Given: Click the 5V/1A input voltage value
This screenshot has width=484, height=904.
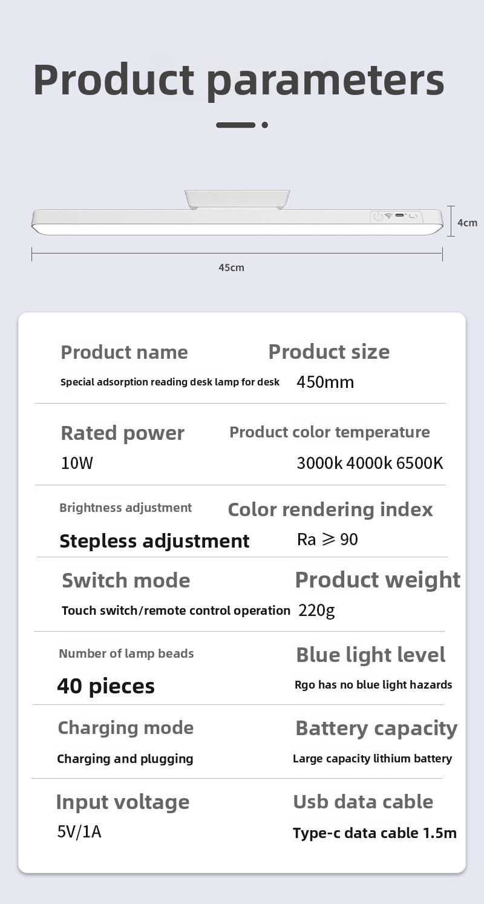Looking at the screenshot, I should click(x=79, y=832).
